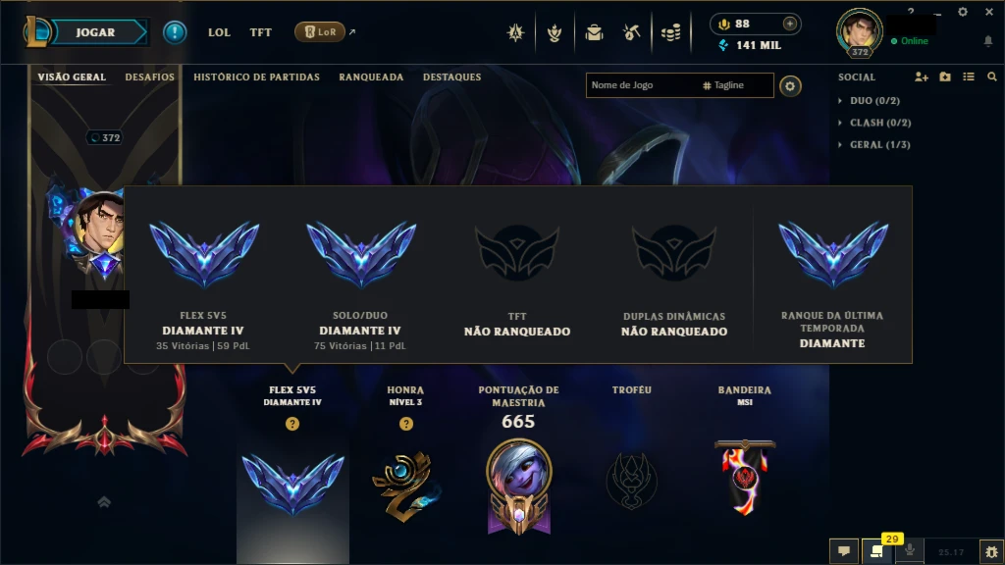Toggle the microphone mute button
The height and width of the screenshot is (565, 1005).
(x=910, y=551)
